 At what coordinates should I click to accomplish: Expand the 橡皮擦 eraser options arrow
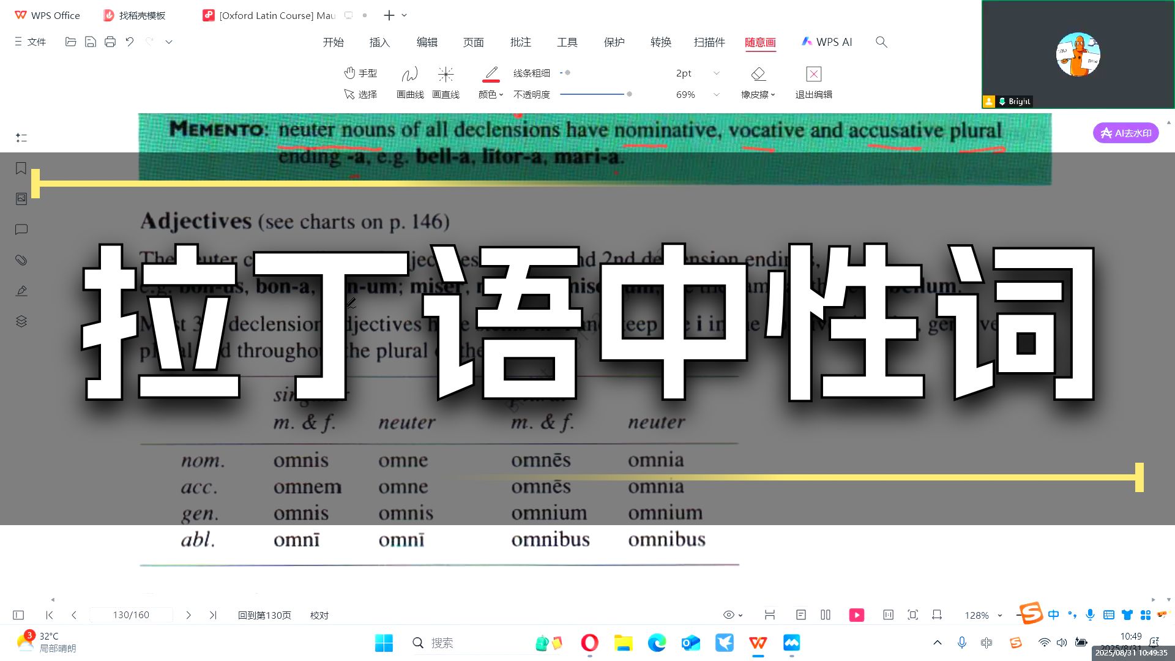pyautogui.click(x=773, y=95)
